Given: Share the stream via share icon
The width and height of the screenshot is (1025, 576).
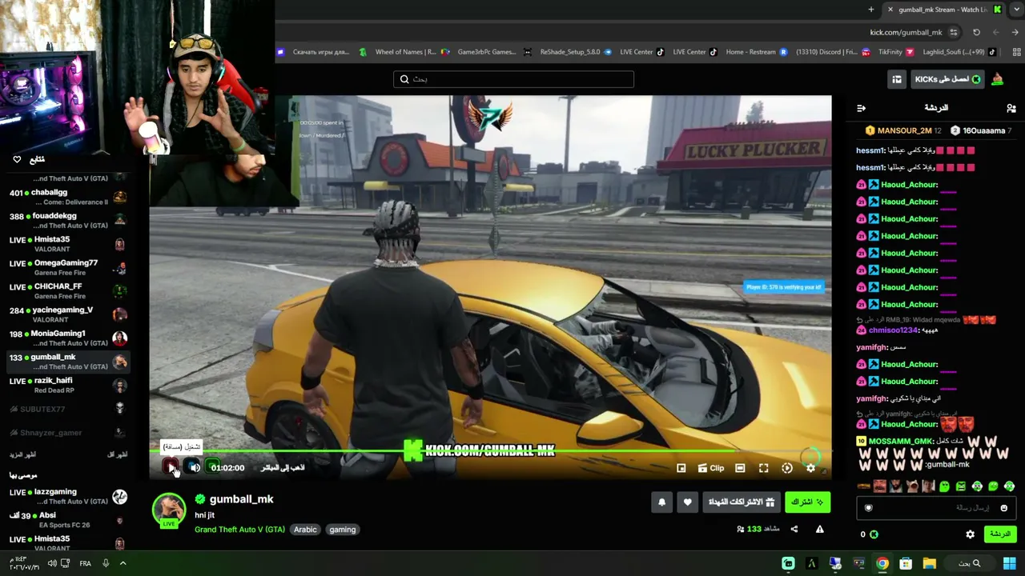Looking at the screenshot, I should (x=794, y=529).
